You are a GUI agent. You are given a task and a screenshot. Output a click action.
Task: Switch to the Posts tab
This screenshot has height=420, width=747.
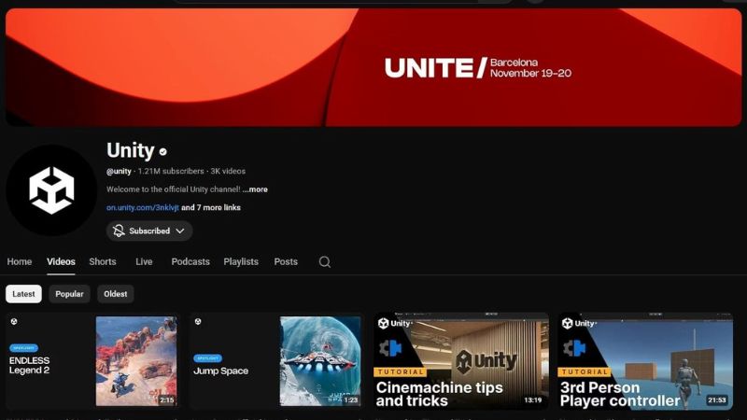(286, 262)
